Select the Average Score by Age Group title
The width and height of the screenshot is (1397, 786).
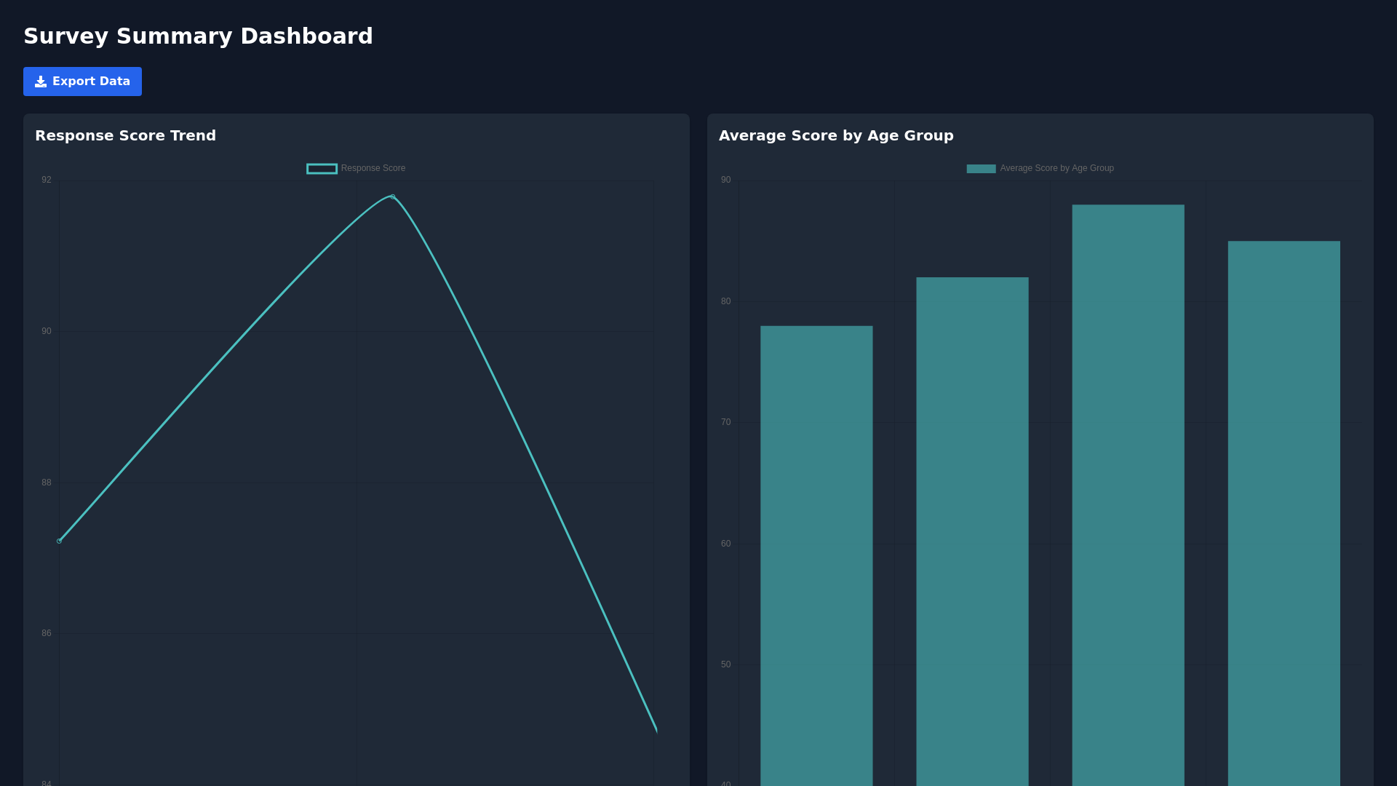(836, 135)
